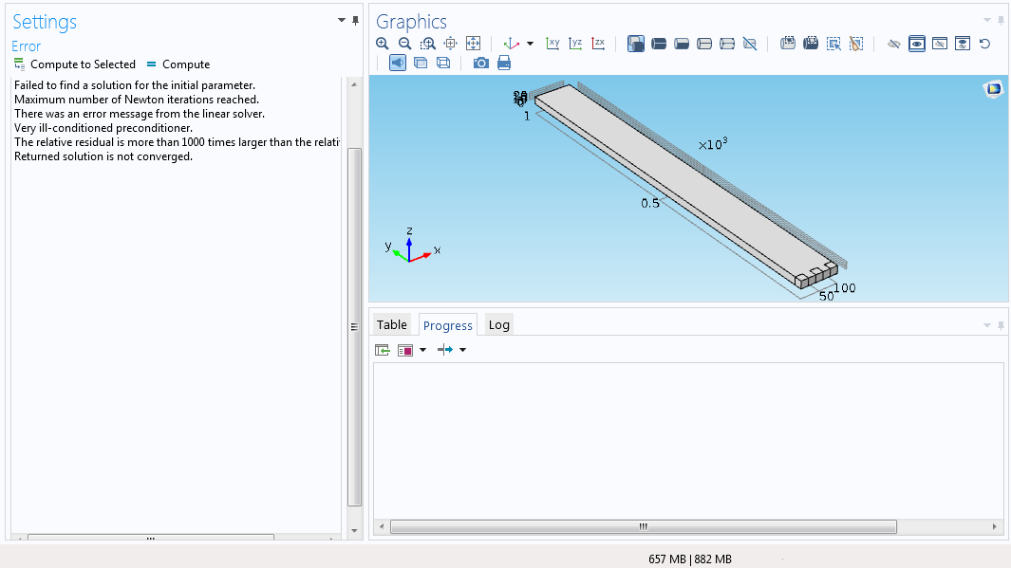Click the Zoom Out magnifier icon
The width and height of the screenshot is (1011, 568).
click(x=405, y=44)
